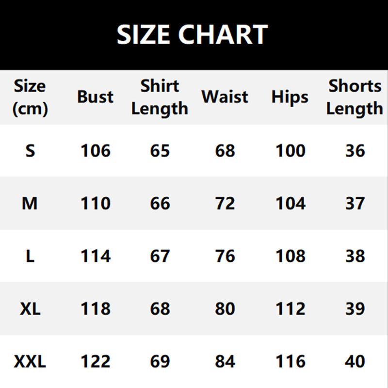This screenshot has height=388, width=388.
Task: Select the Waist column header
Action: point(225,97)
